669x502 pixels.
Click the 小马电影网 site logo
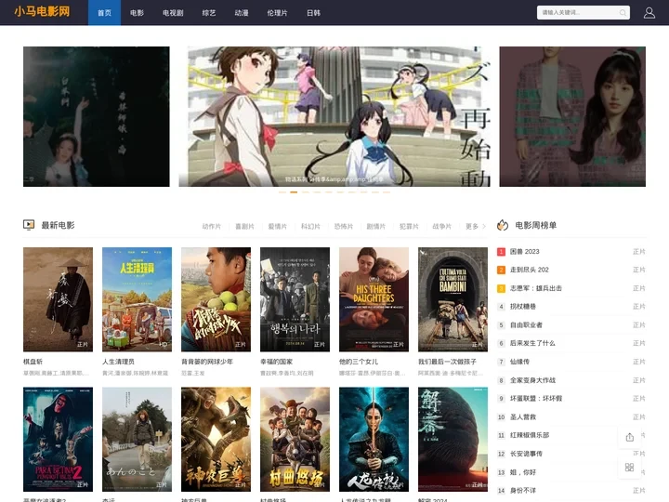point(42,11)
